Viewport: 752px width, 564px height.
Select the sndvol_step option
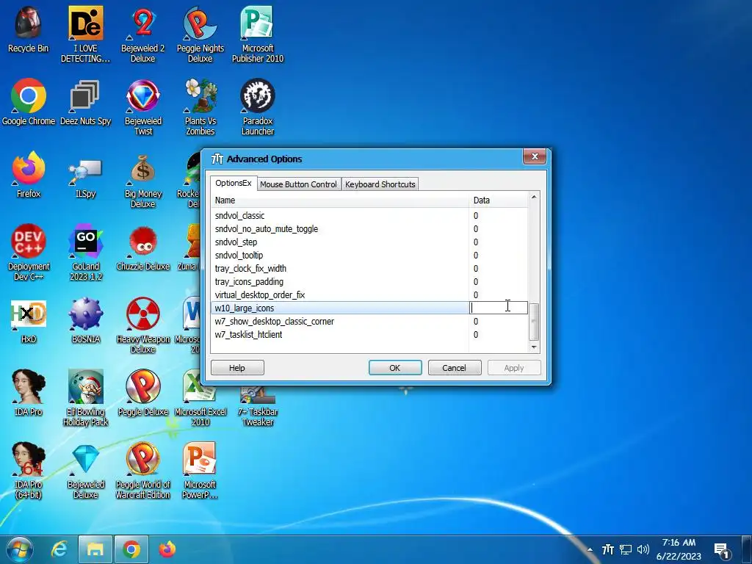tap(369, 242)
